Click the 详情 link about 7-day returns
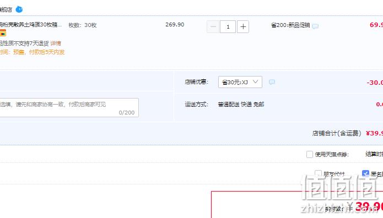Screen dimensions: 383x218 (56, 43)
